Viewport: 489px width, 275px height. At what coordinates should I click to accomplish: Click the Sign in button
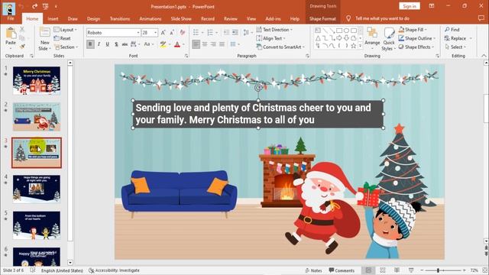coord(410,6)
